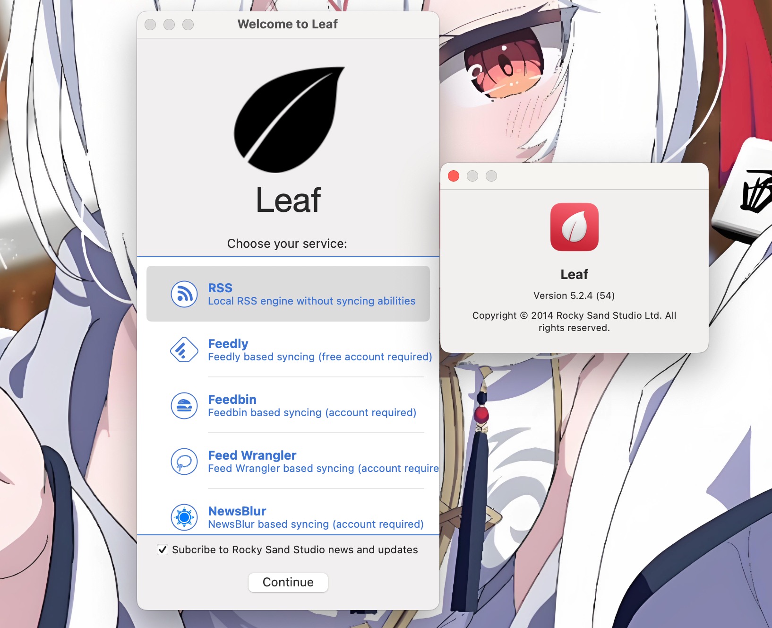Click the Leaf name in About window
This screenshot has width=772, height=628.
575,274
